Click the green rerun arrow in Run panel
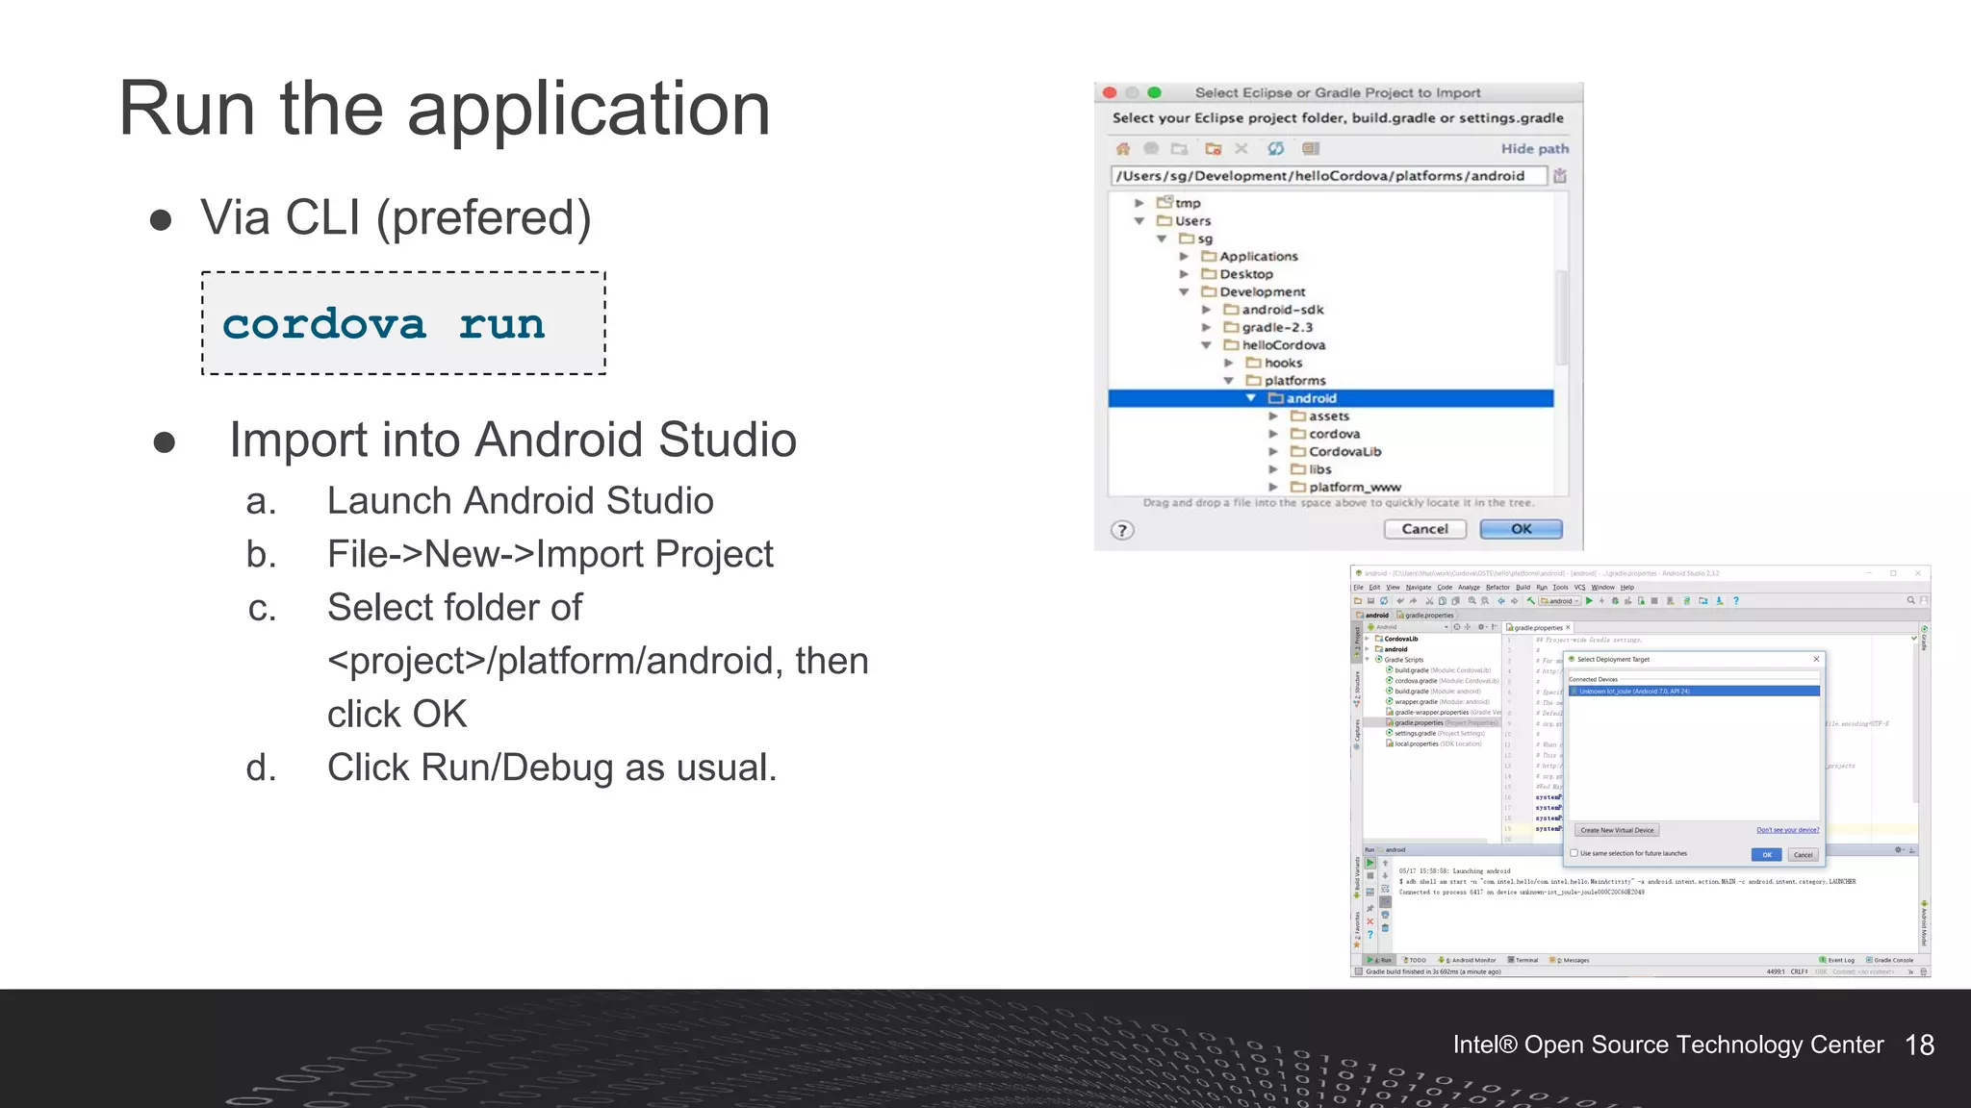This screenshot has width=1971, height=1108. click(1370, 863)
